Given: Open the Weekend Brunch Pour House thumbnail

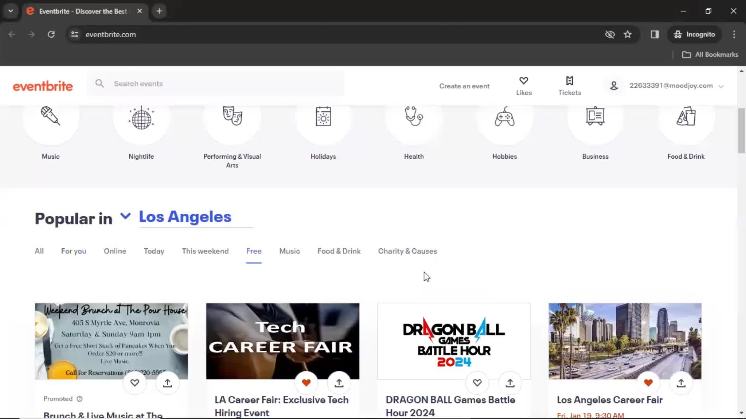Looking at the screenshot, I should coord(112,341).
